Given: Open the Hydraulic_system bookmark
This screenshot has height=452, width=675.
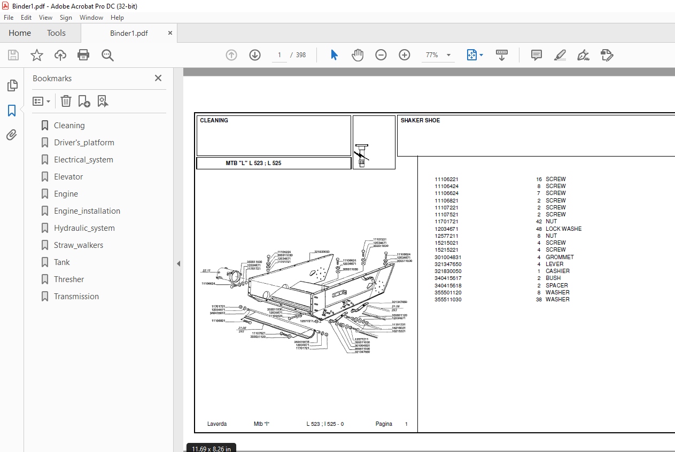Looking at the screenshot, I should (84, 228).
